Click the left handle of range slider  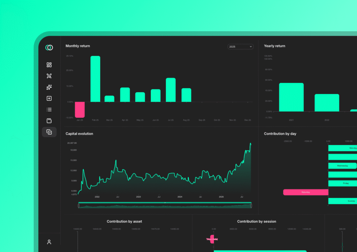(79, 206)
